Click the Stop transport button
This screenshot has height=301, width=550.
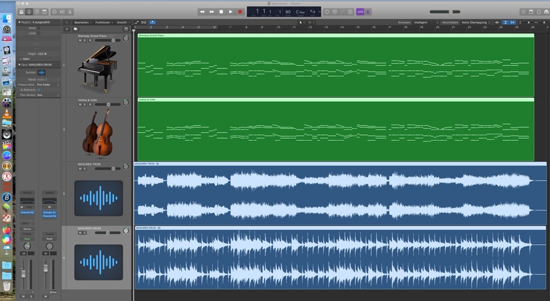(x=222, y=12)
